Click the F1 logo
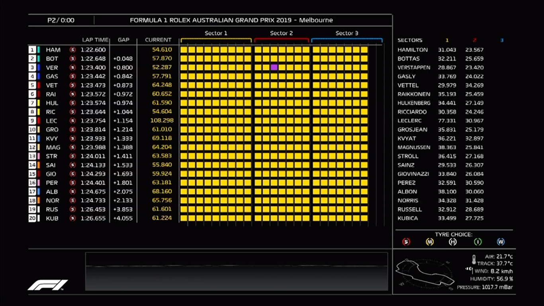 point(48,285)
